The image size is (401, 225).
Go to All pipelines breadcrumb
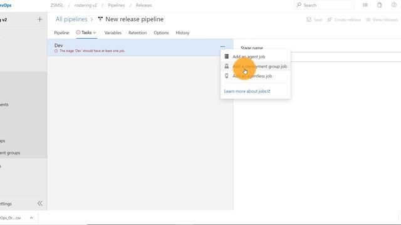pyautogui.click(x=71, y=19)
